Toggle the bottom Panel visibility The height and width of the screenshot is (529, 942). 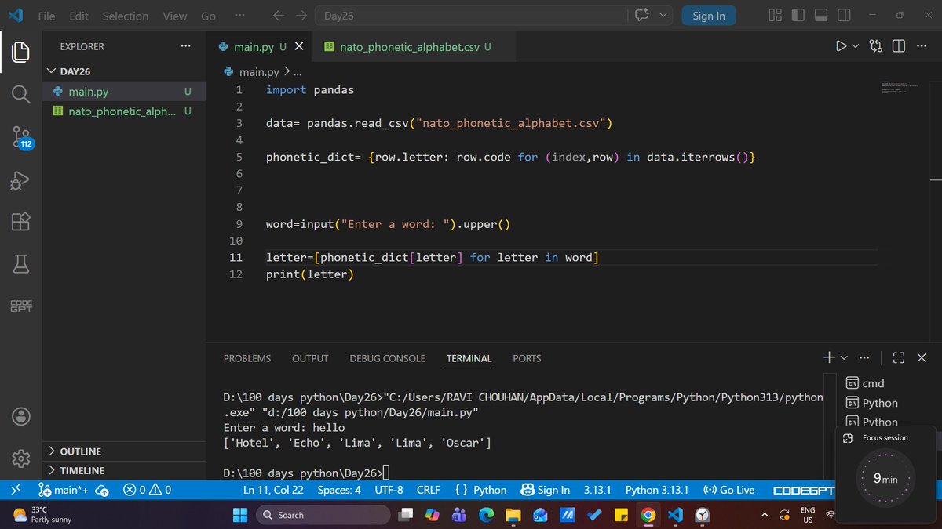[x=821, y=16]
